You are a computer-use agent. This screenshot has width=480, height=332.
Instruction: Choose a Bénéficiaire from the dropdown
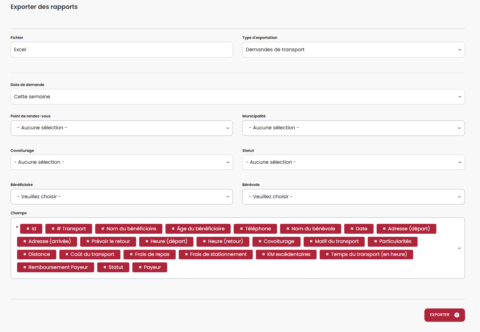point(121,197)
